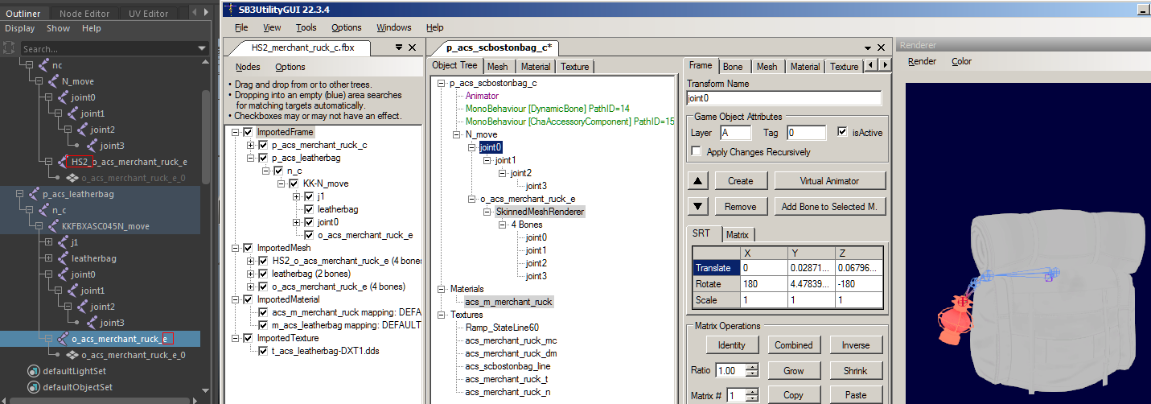Click the Inverse matrix button
This screenshot has height=404, width=1151.
tap(855, 345)
